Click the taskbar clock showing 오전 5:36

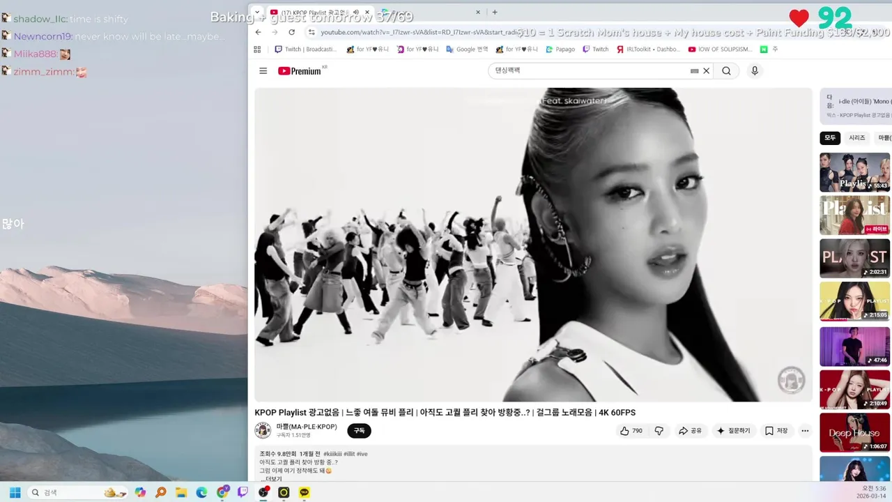(870, 492)
